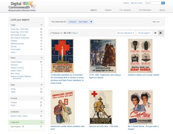Open the Search nav menu
Screen dimensions: 173x134
click(94, 10)
